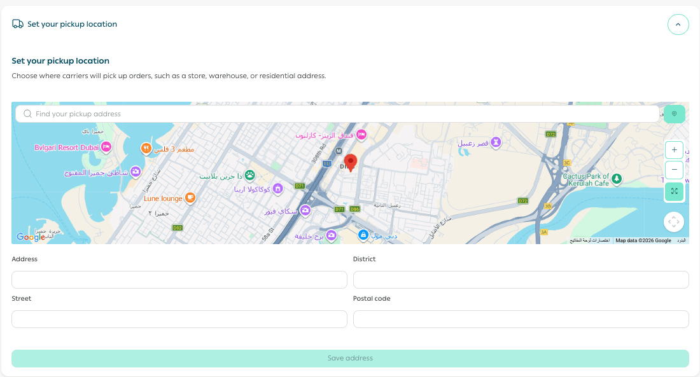
Task: Collapse the pickup location section
Action: [x=678, y=24]
